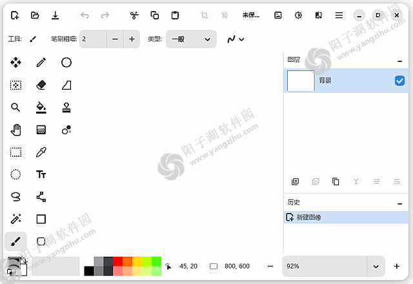The width and height of the screenshot is (413, 284).
Task: Pick the bright red palette swatch
Action: pos(117,261)
